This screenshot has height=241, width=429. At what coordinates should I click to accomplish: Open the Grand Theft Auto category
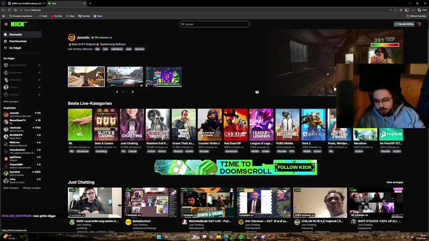pos(184,125)
